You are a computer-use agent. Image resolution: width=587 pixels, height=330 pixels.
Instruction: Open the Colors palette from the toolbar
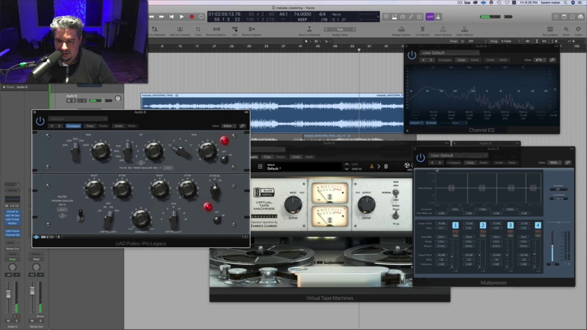(x=577, y=31)
